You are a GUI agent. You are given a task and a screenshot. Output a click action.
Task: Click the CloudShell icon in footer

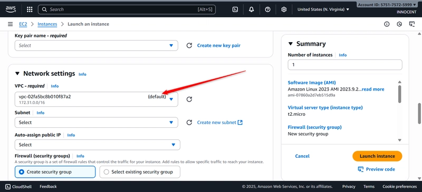pos(8,186)
